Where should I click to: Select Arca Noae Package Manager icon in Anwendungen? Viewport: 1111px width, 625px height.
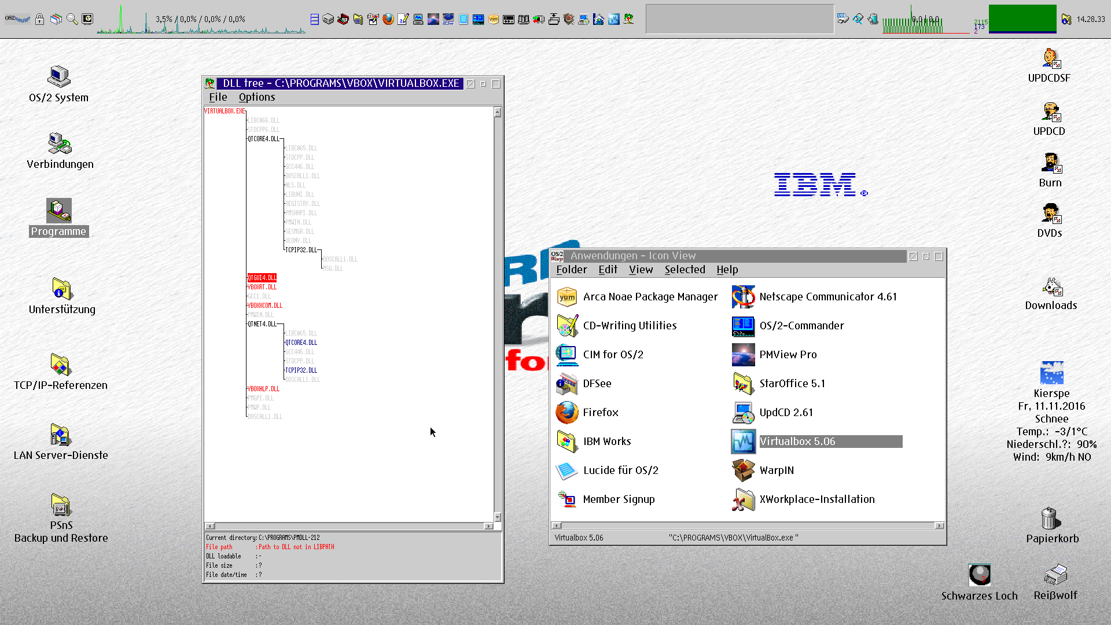[x=566, y=297]
